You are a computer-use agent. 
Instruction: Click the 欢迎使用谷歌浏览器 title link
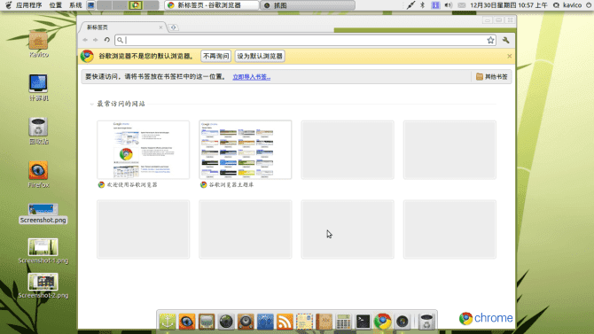click(132, 185)
